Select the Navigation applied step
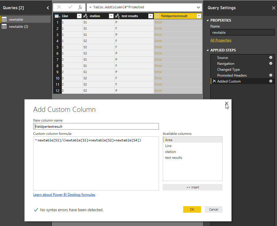Screen dimensions: 277x226 point(226,64)
